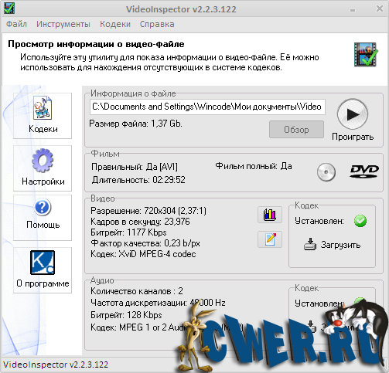389x373 pixels.
Task: Click the app icon in title bar
Action: coord(9,8)
